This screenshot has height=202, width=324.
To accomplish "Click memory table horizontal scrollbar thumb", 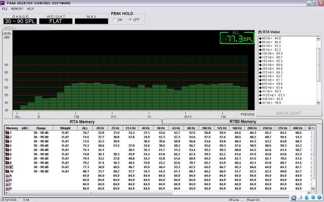I will coord(91,192).
